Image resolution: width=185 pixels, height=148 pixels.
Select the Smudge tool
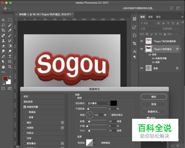coord(3,51)
